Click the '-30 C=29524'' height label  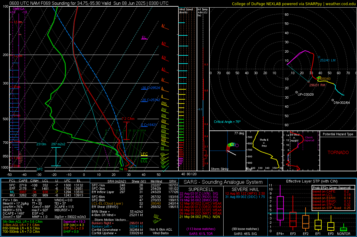pos(151,88)
